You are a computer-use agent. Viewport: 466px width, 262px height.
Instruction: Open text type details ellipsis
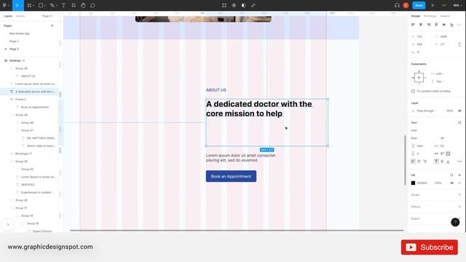point(459,162)
